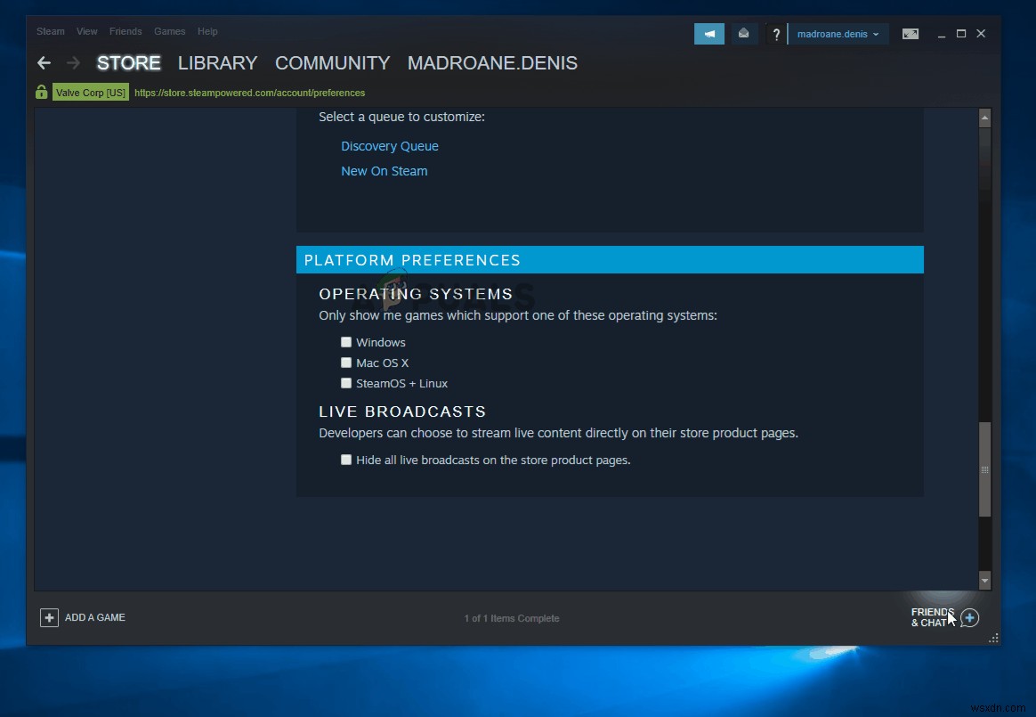Open the Games menu
Screen dimensions: 1036x717
tap(169, 31)
